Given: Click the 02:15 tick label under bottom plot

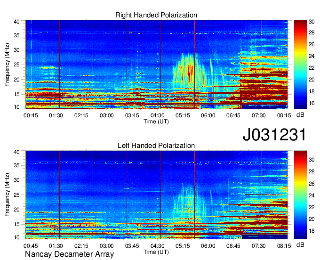Looking at the screenshot, I should pos(81,246).
